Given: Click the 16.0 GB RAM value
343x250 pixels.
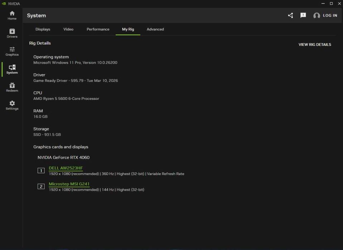Looking at the screenshot, I should pos(40,116).
